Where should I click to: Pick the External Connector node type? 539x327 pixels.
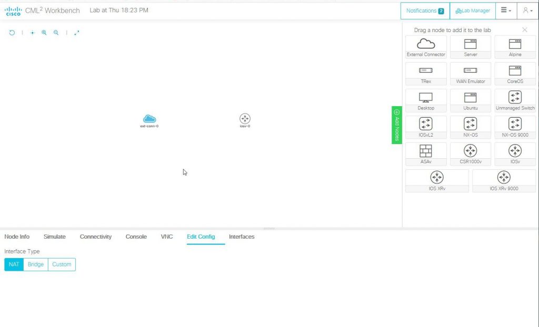pos(426,47)
